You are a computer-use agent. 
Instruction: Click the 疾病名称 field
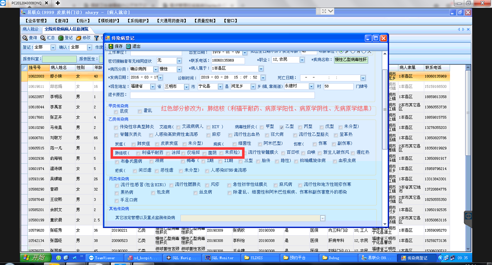click(351, 60)
